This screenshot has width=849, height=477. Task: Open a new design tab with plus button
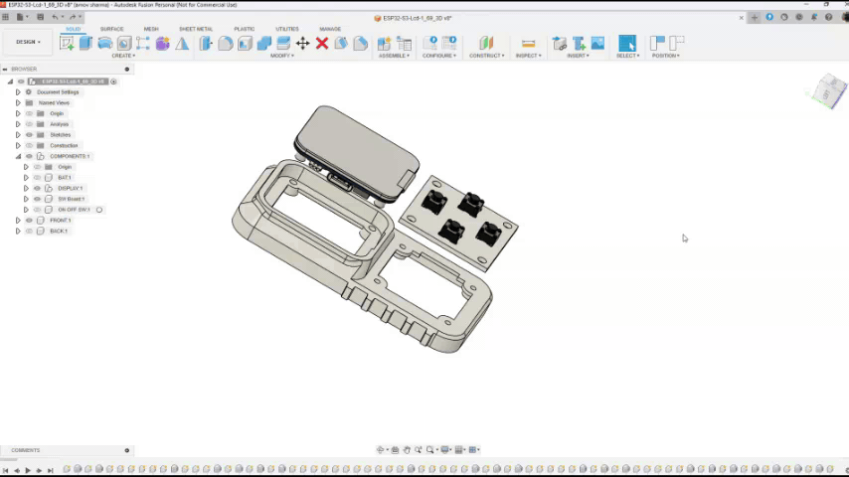point(755,18)
